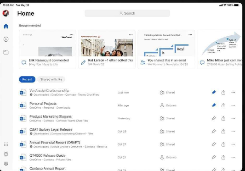Screen dimensions: 245x171
Task: Open the apps grid icon
Action: pos(6,144)
